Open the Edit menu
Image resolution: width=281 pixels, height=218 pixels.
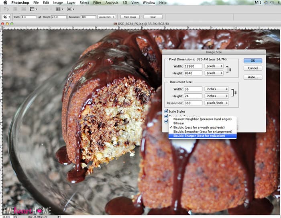pyautogui.click(x=46, y=2)
